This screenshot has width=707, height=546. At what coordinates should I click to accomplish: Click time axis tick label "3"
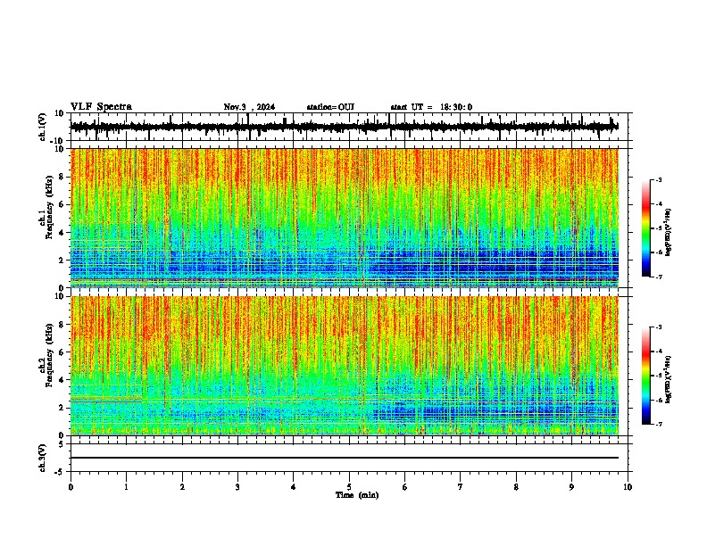click(x=237, y=487)
